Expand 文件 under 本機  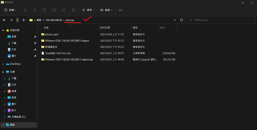(x=5, y=85)
